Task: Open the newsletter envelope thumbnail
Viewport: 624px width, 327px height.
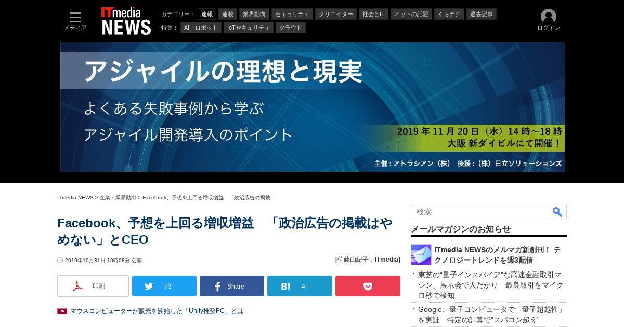Action: pyautogui.click(x=421, y=255)
